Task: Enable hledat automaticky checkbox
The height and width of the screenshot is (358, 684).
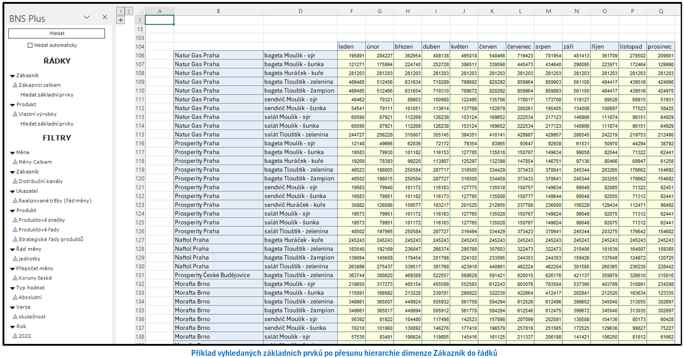Action: (30, 45)
